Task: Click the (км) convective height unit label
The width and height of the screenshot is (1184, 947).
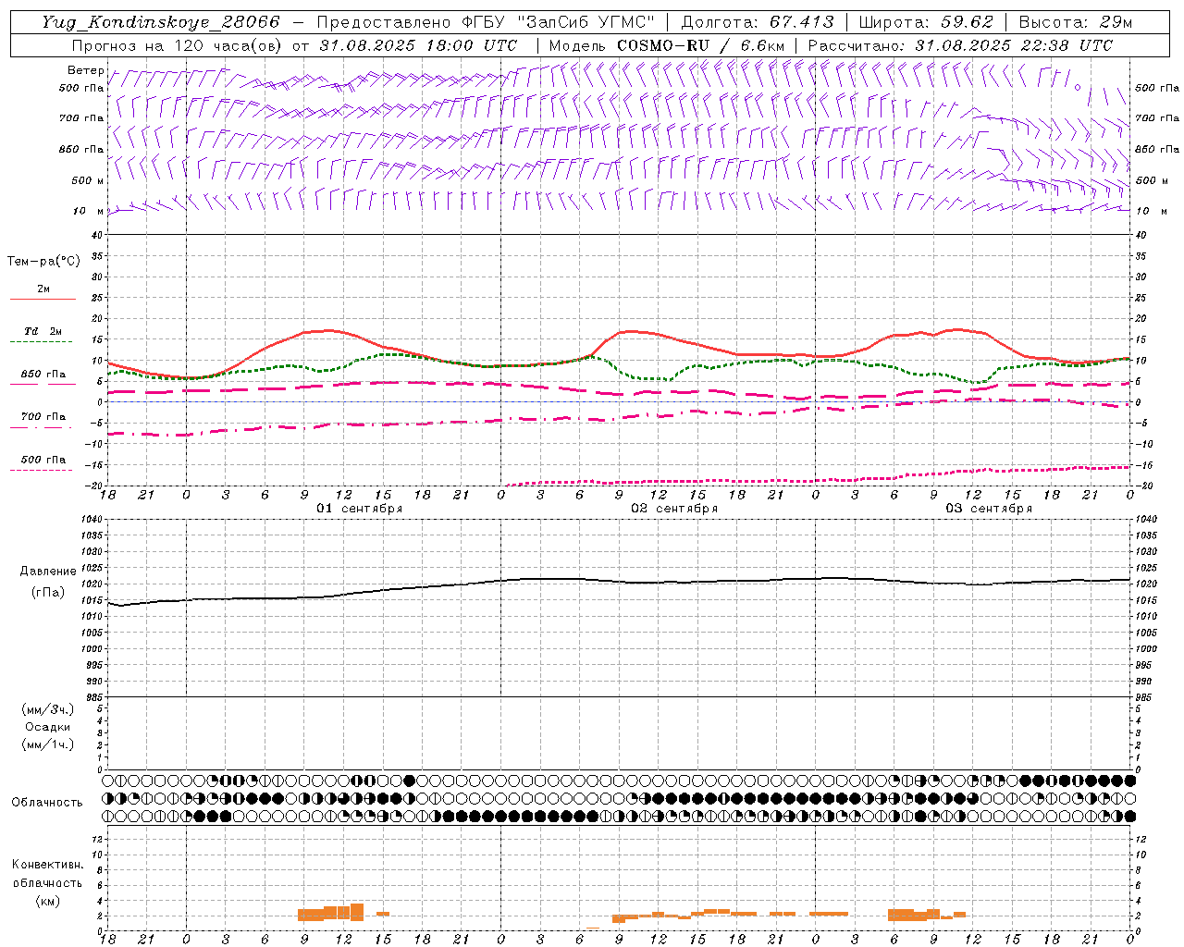Action: point(48,901)
